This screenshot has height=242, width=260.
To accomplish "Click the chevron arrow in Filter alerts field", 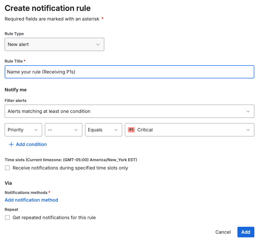I will (x=248, y=112).
